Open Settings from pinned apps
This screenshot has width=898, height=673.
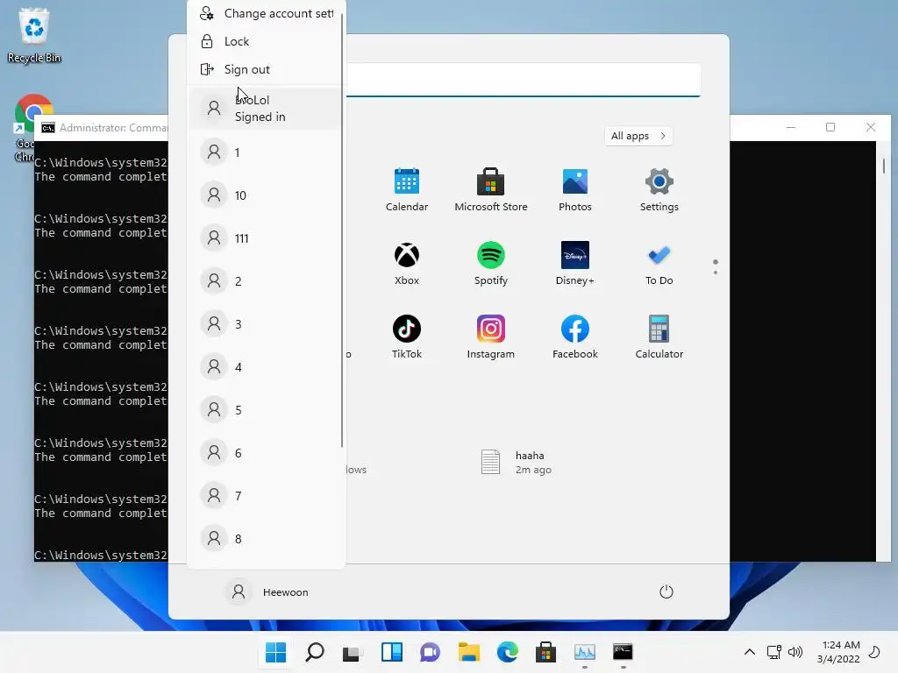[x=659, y=190]
